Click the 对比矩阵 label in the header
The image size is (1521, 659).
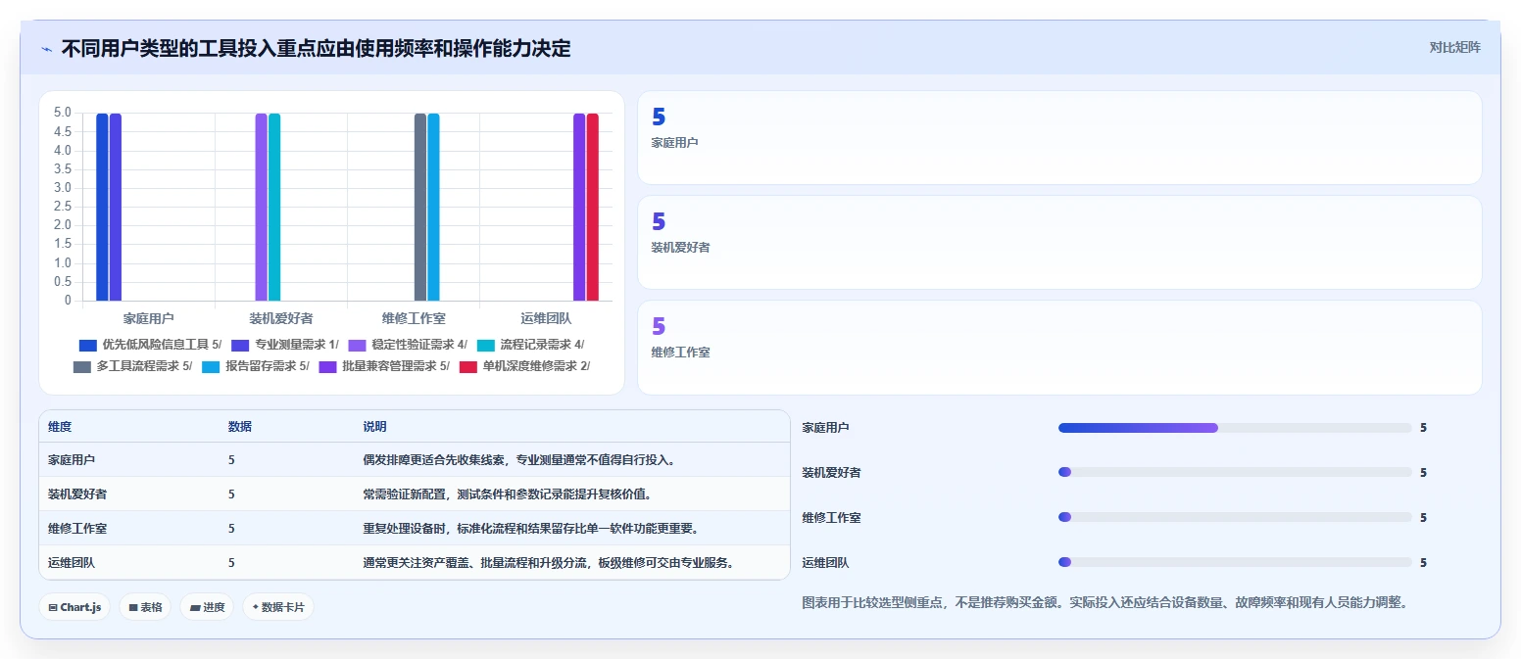point(1454,47)
